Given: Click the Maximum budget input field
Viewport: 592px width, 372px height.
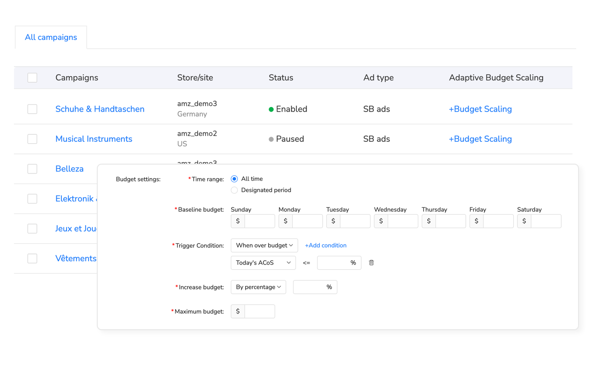Looking at the screenshot, I should (x=259, y=312).
